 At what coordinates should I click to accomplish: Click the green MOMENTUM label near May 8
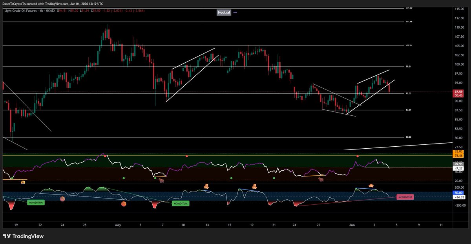tap(181, 204)
